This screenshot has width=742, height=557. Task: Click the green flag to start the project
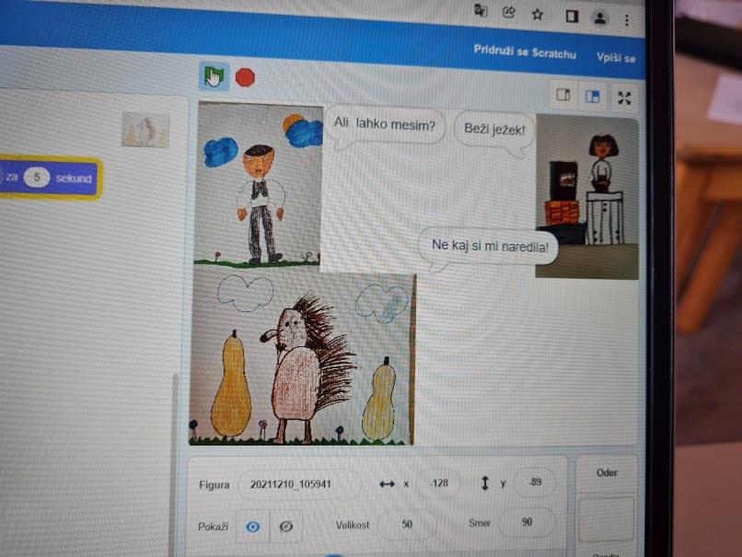click(214, 76)
